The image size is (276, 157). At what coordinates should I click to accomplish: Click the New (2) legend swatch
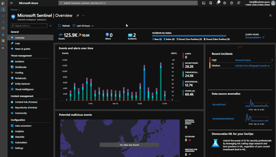pos(153,39)
